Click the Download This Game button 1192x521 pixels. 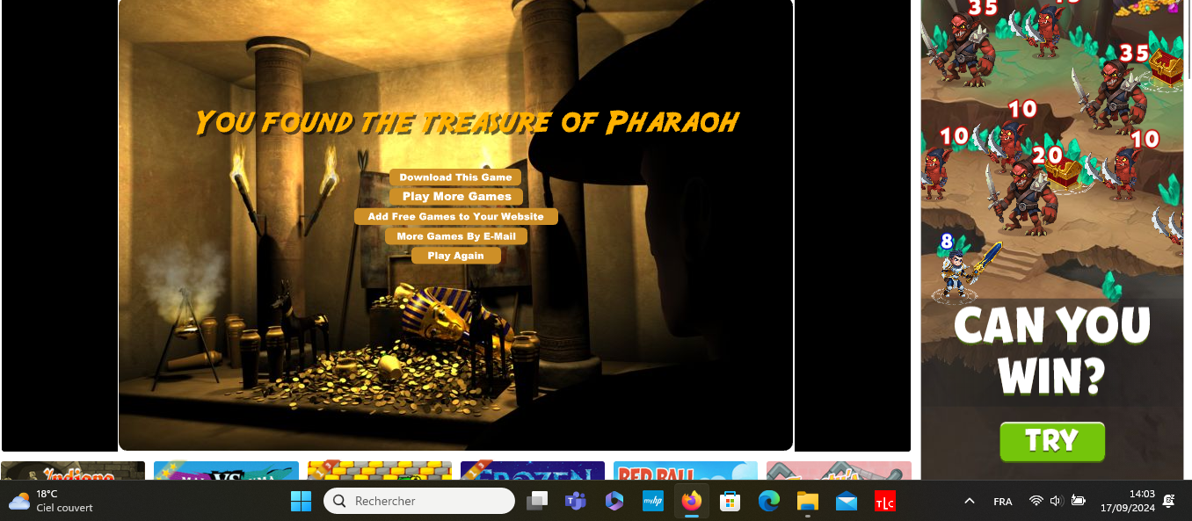(x=455, y=177)
